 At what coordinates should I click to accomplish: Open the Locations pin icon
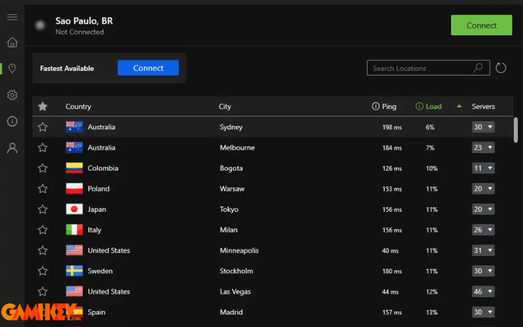click(x=12, y=69)
